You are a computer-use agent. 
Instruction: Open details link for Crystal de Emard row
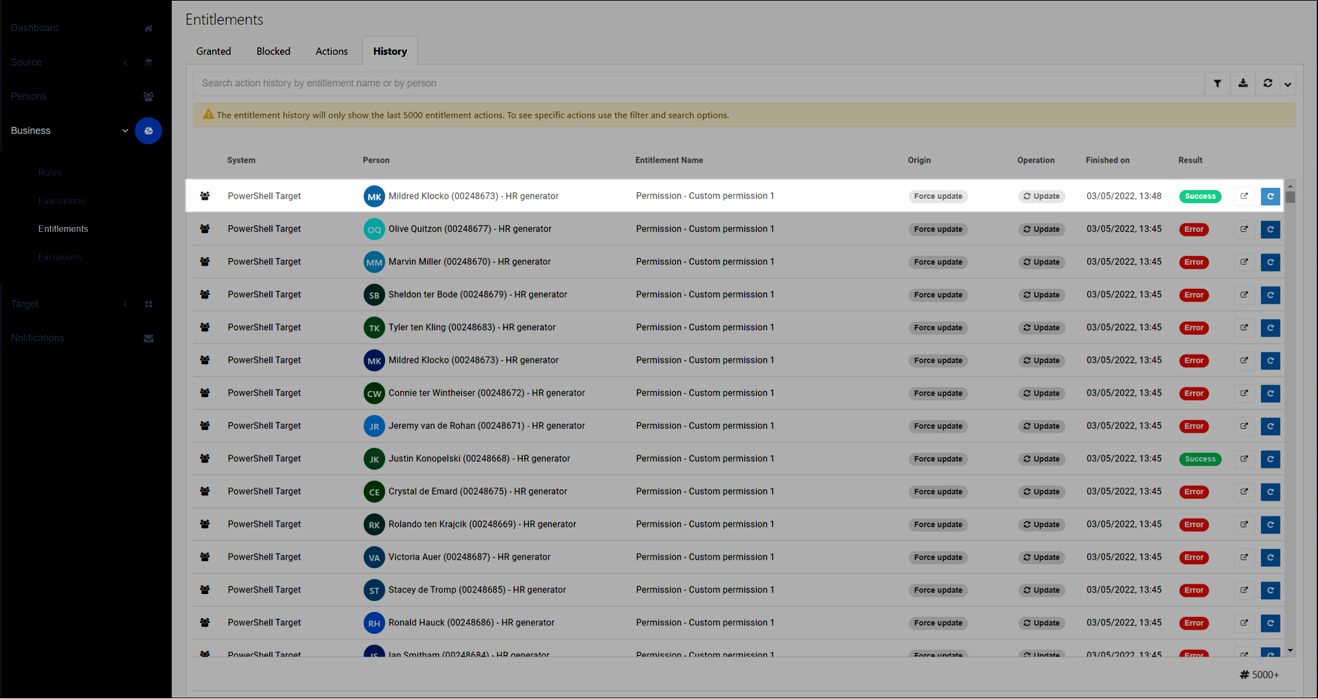pyautogui.click(x=1244, y=492)
